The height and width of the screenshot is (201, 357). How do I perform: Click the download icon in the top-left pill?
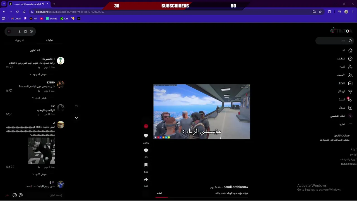[x=20, y=32]
